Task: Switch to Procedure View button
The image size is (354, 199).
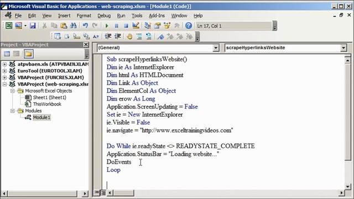Action: (x=97, y=193)
